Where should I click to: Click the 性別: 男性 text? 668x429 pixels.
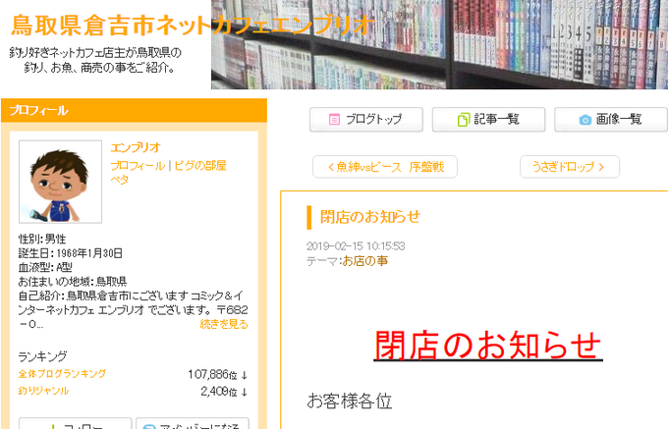click(x=41, y=240)
